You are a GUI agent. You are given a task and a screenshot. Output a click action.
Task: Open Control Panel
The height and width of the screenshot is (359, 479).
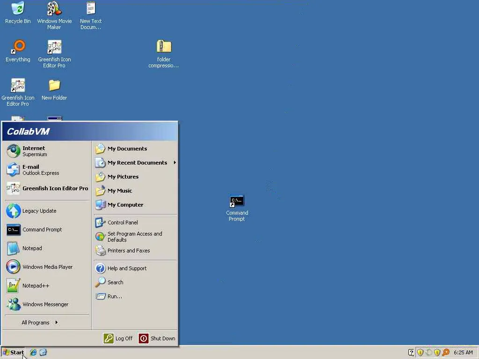coord(135,223)
